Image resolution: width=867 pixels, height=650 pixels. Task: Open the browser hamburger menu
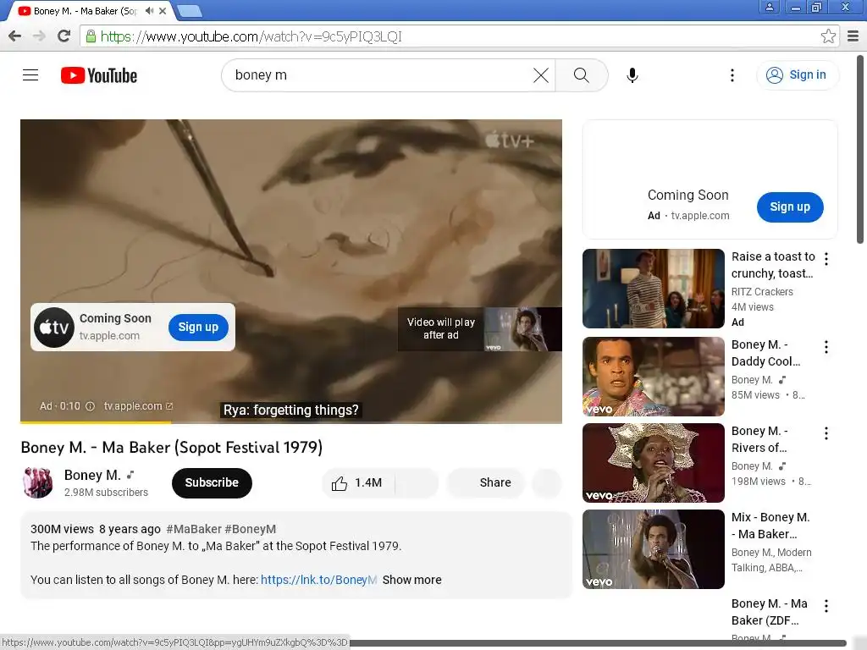pos(853,36)
